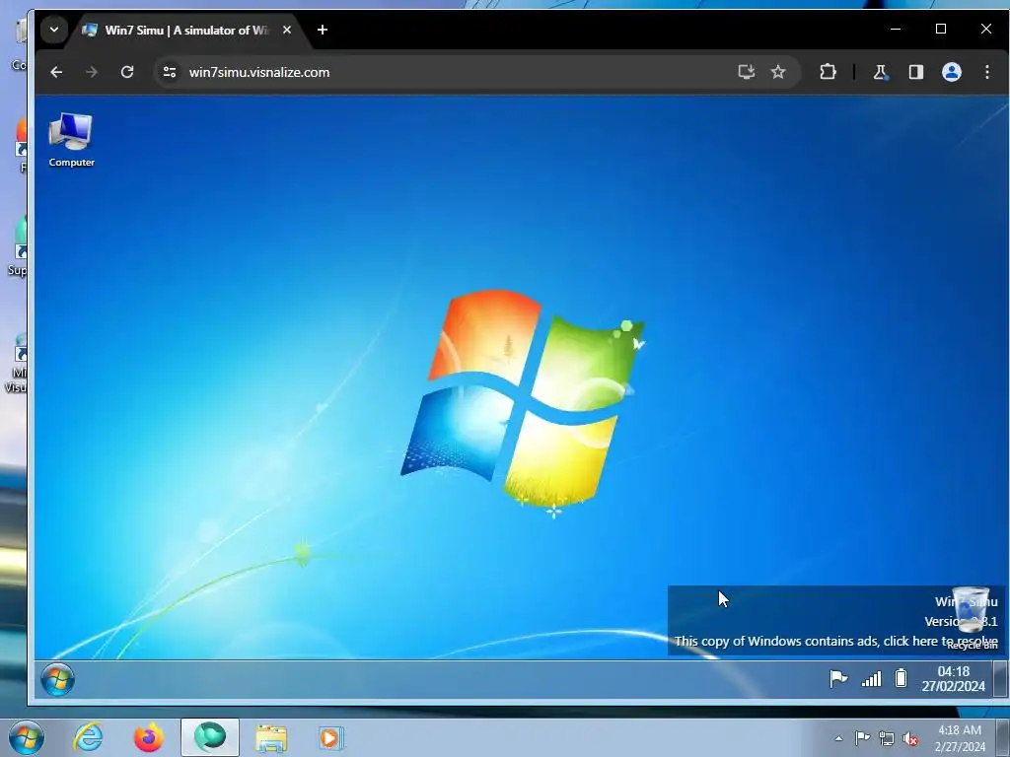Minimize the Chrome window
The height and width of the screenshot is (757, 1010).
(896, 29)
